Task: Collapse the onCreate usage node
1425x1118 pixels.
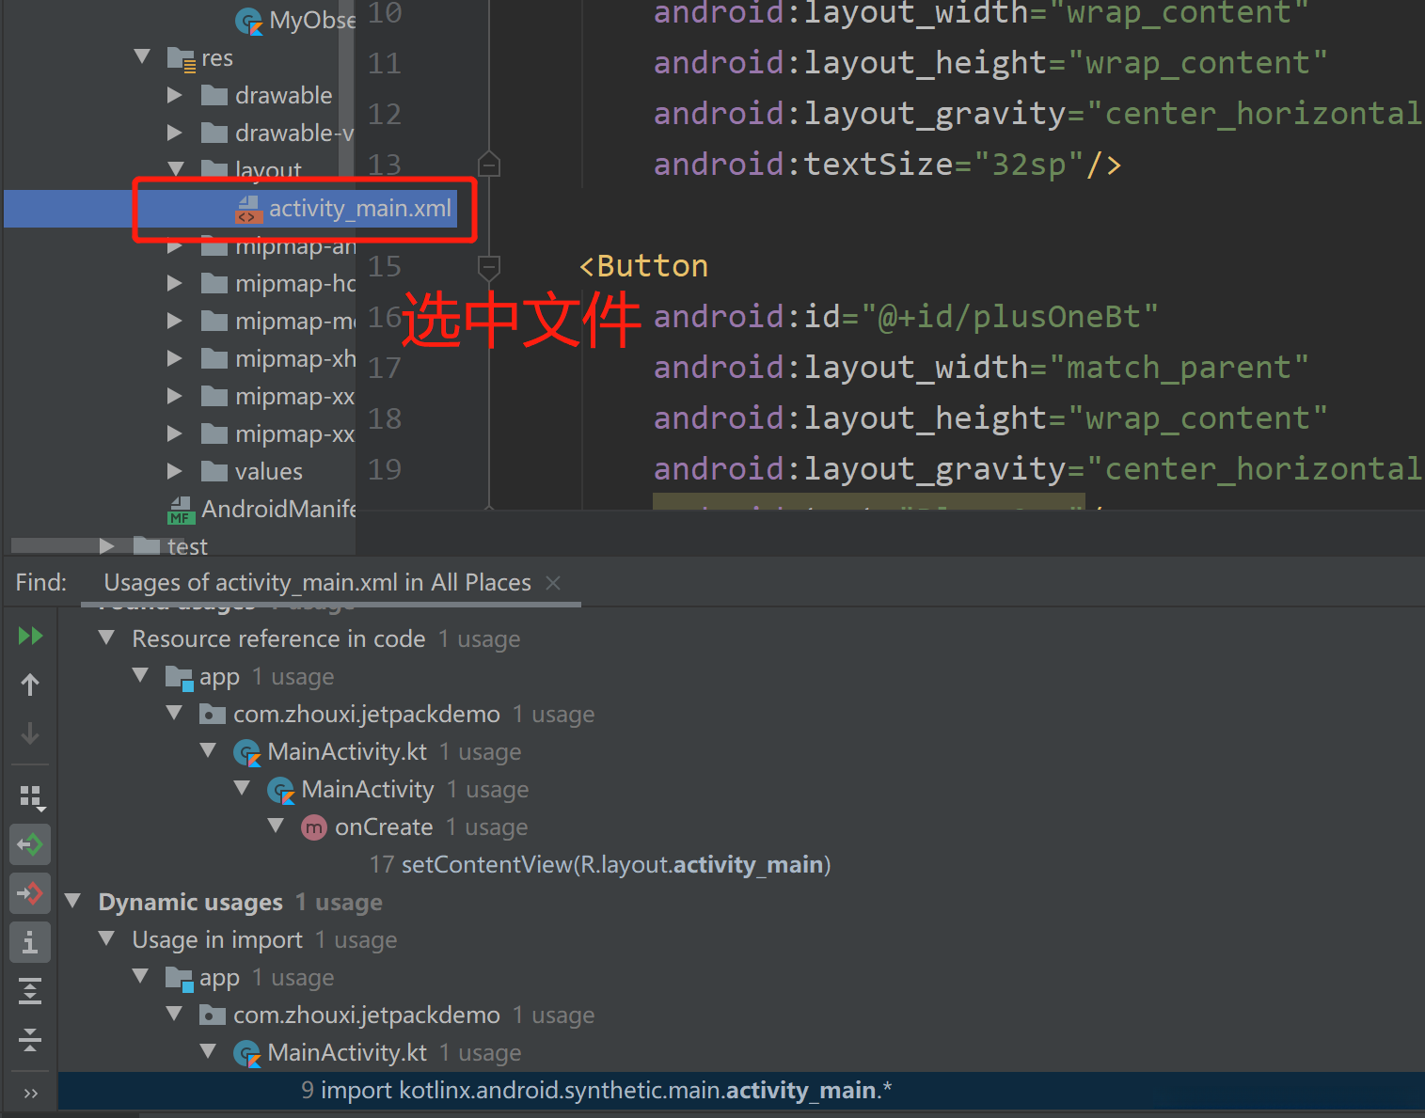Action: click(277, 827)
